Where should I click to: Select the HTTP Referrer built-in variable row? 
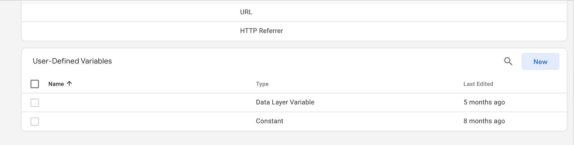coord(294,31)
